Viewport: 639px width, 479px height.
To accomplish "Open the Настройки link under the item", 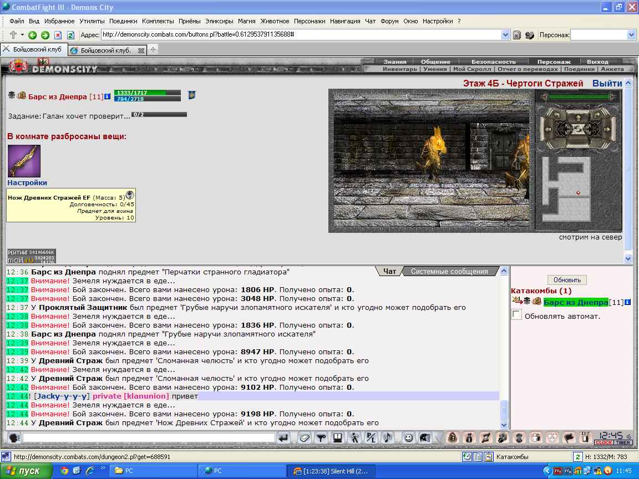I will click(27, 183).
